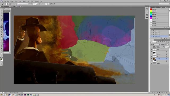Open the Help menu
Image resolution: width=170 pixels, height=96 pixels.
point(41,1)
